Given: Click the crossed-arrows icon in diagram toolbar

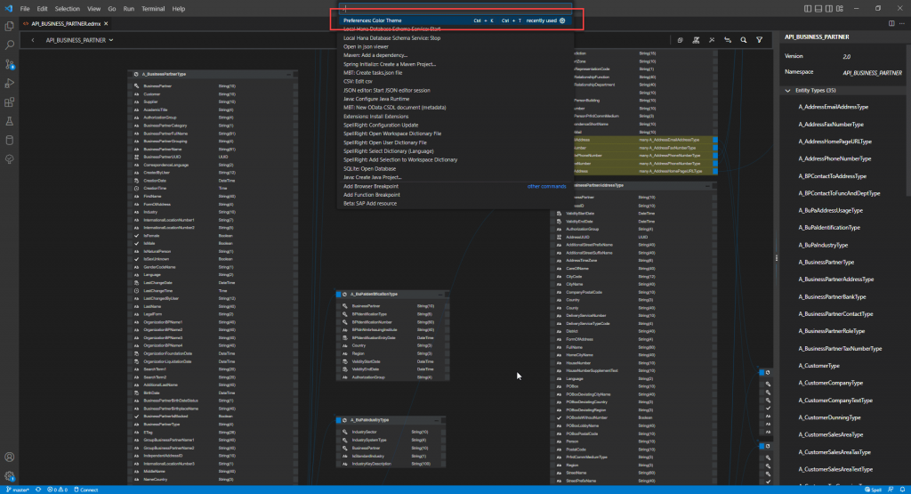Looking at the screenshot, I should point(712,40).
